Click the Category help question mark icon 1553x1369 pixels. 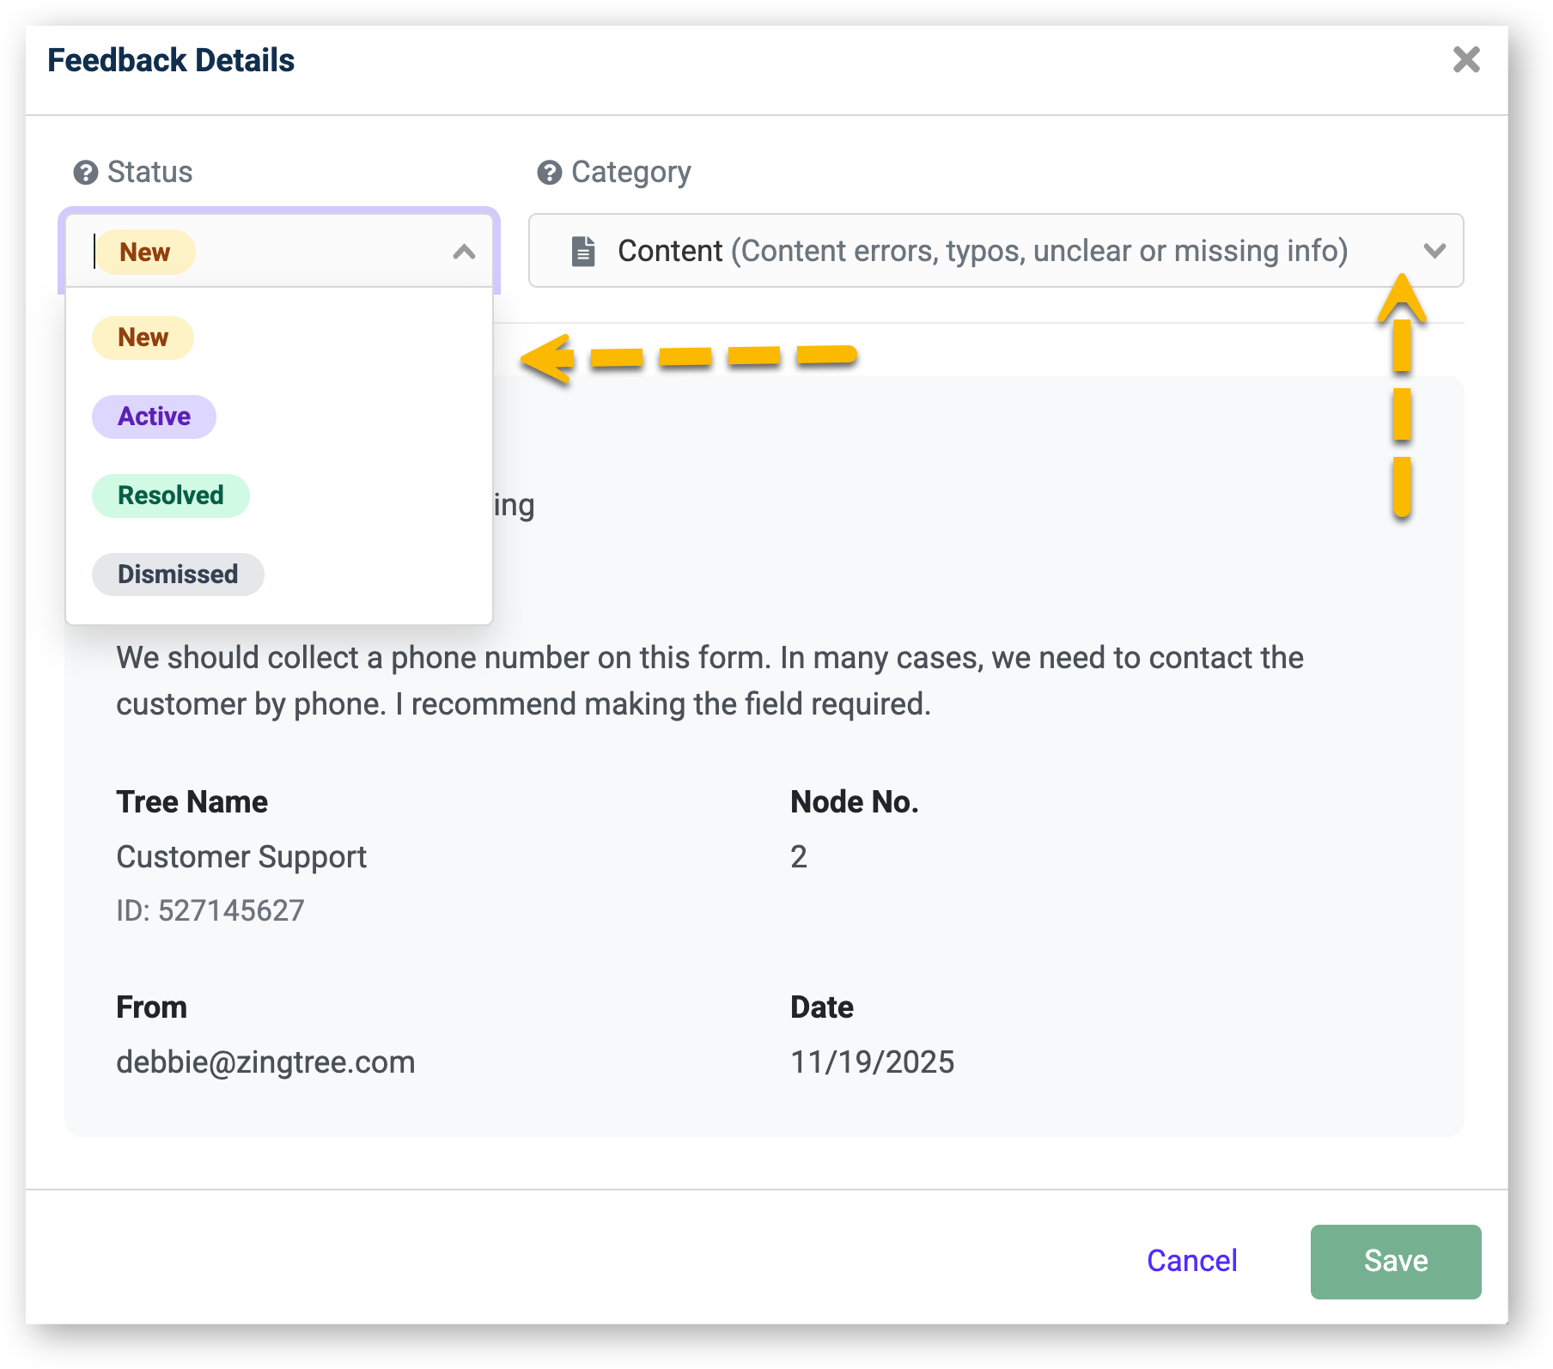point(549,173)
